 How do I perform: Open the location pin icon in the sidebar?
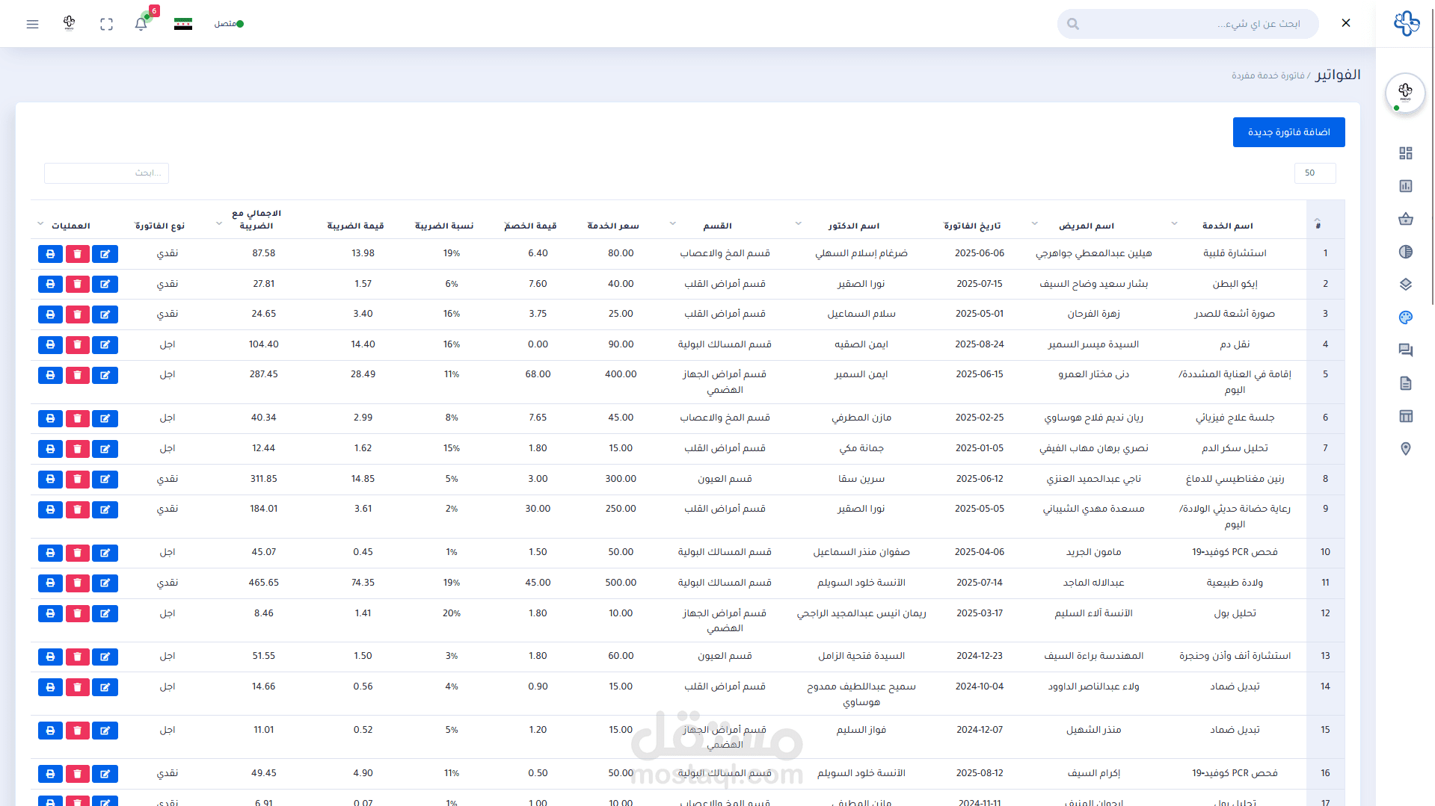[1406, 449]
